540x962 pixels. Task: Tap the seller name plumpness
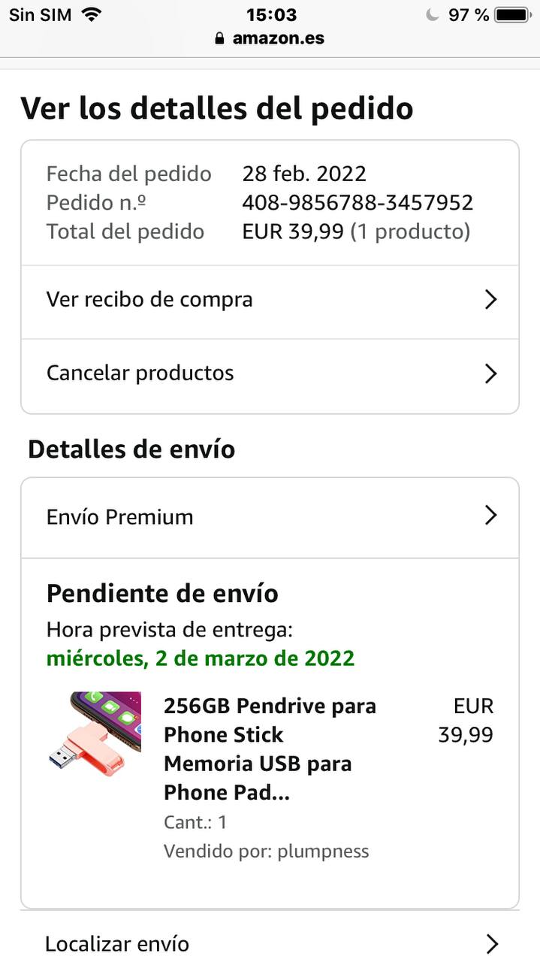point(323,852)
